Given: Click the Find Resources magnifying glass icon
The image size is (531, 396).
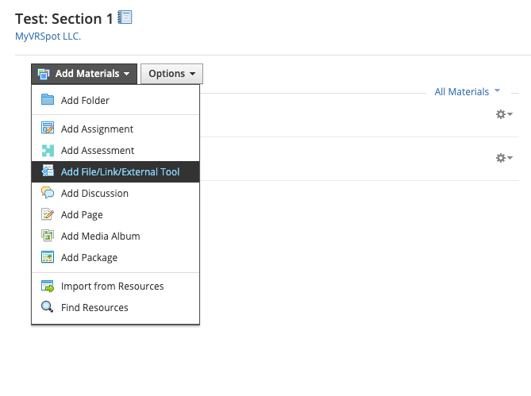Looking at the screenshot, I should [48, 307].
